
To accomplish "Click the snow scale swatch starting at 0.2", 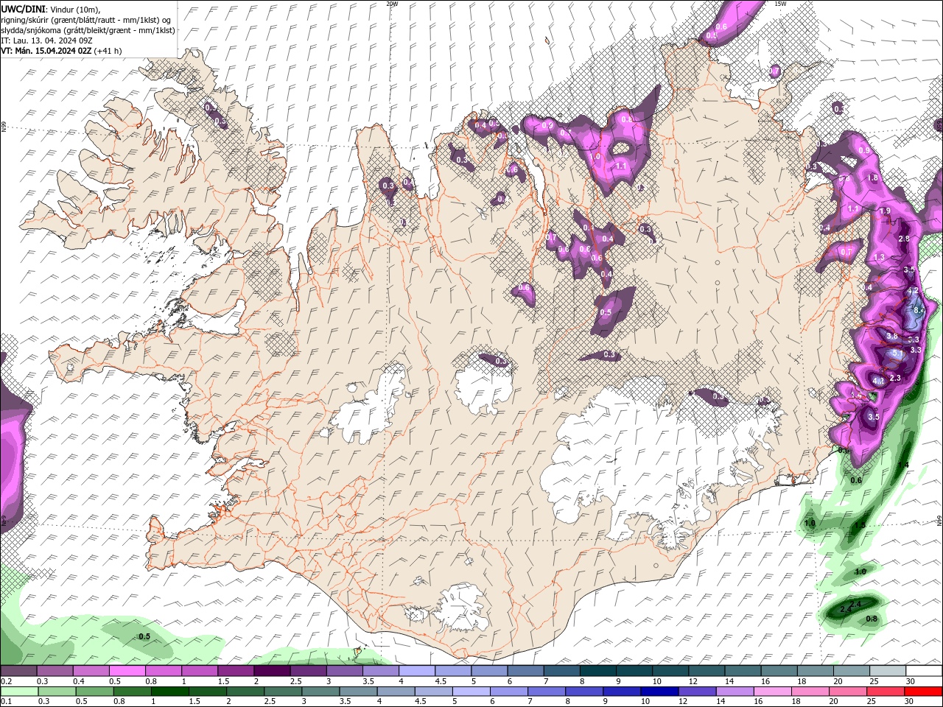I will click(18, 671).
